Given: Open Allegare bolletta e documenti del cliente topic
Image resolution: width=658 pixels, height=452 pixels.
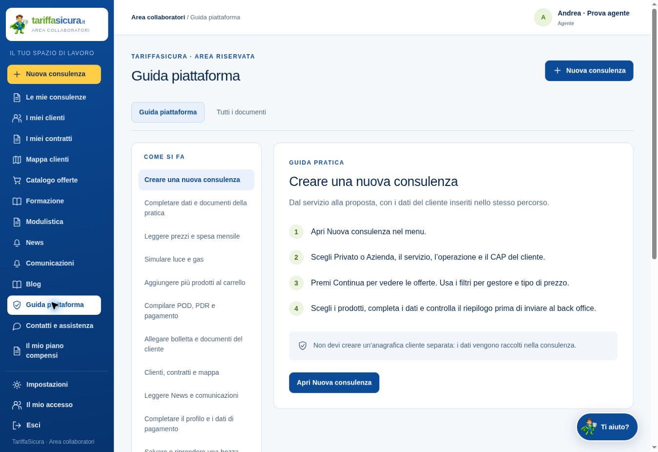Looking at the screenshot, I should tap(196, 344).
